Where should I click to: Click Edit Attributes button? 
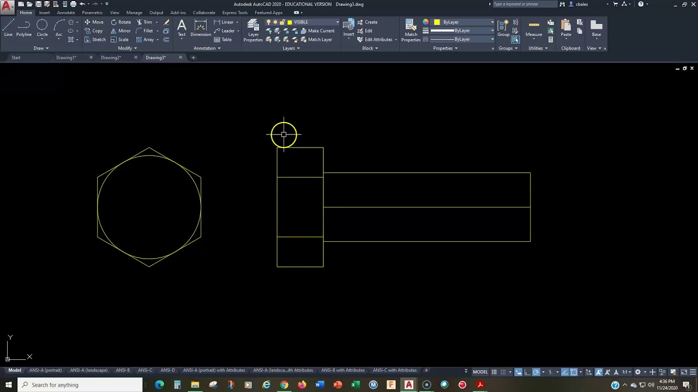(375, 40)
